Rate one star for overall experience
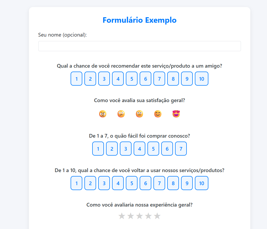 click(122, 216)
